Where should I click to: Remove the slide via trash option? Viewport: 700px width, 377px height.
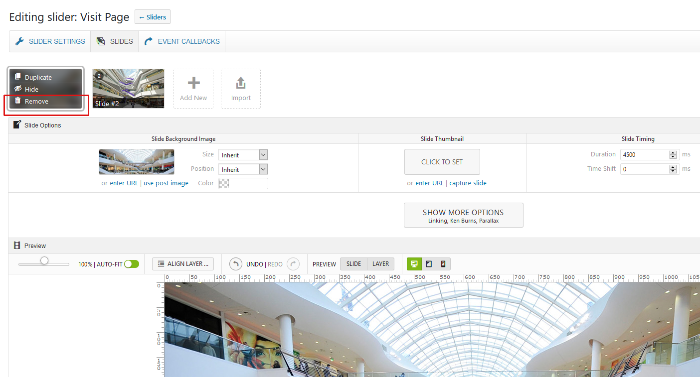pos(36,101)
